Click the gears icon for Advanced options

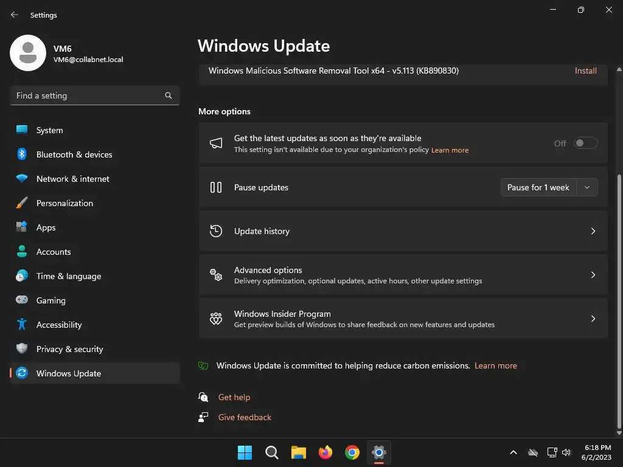(x=216, y=275)
